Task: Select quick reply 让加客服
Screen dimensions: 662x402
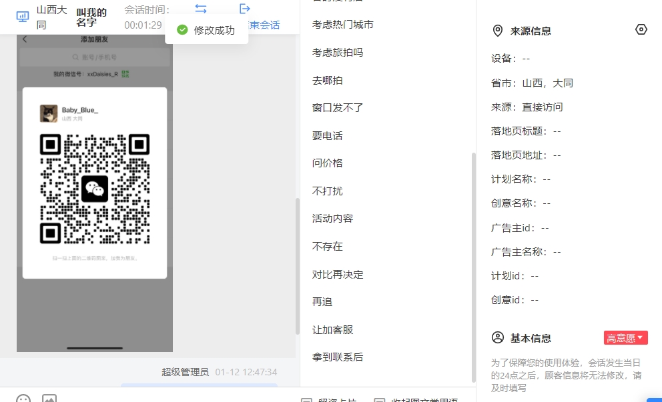Action: [332, 329]
